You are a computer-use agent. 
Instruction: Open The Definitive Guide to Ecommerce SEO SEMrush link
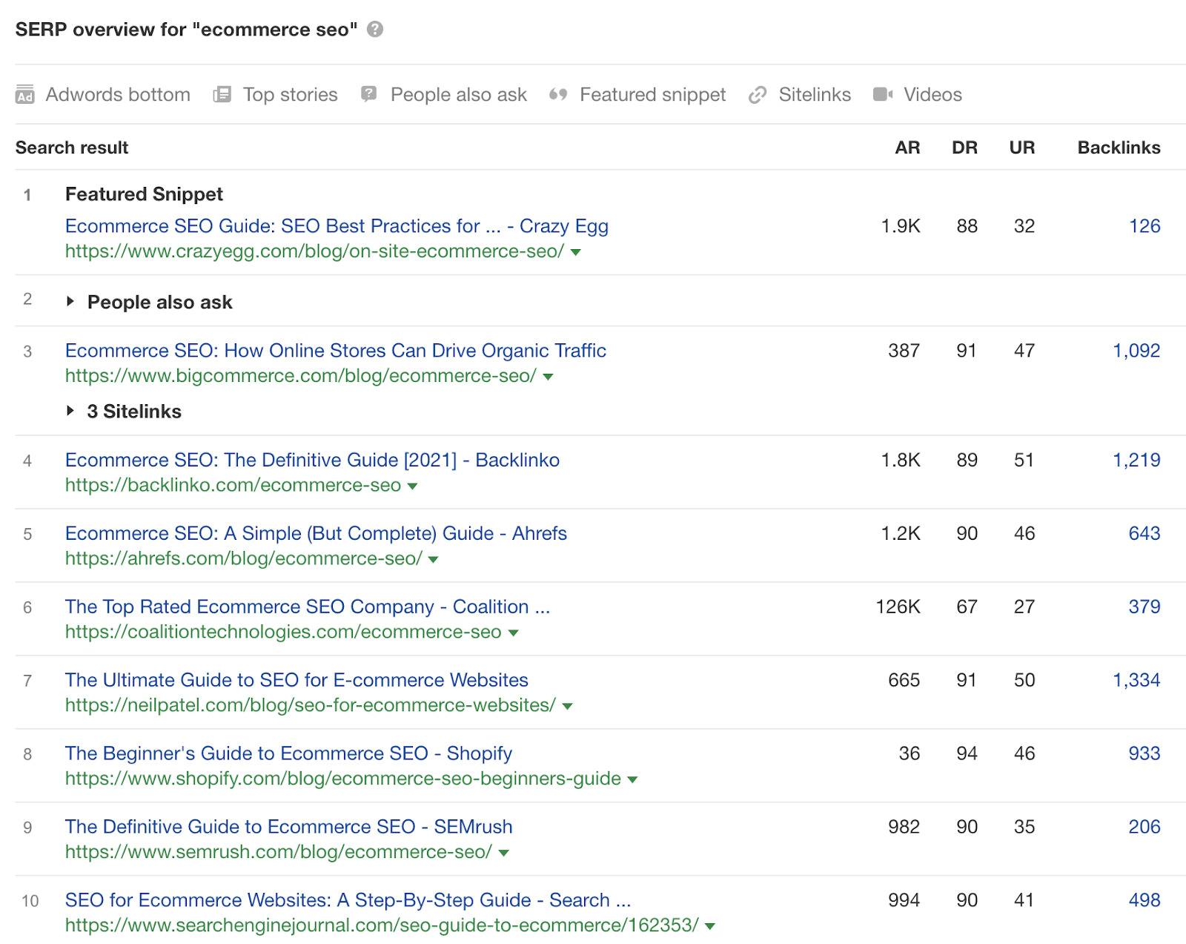[x=288, y=827]
